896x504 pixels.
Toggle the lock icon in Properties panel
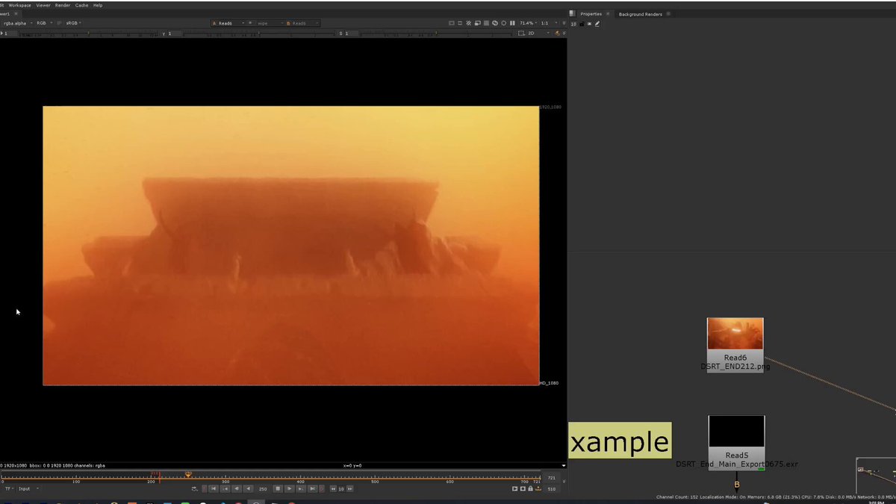click(582, 24)
